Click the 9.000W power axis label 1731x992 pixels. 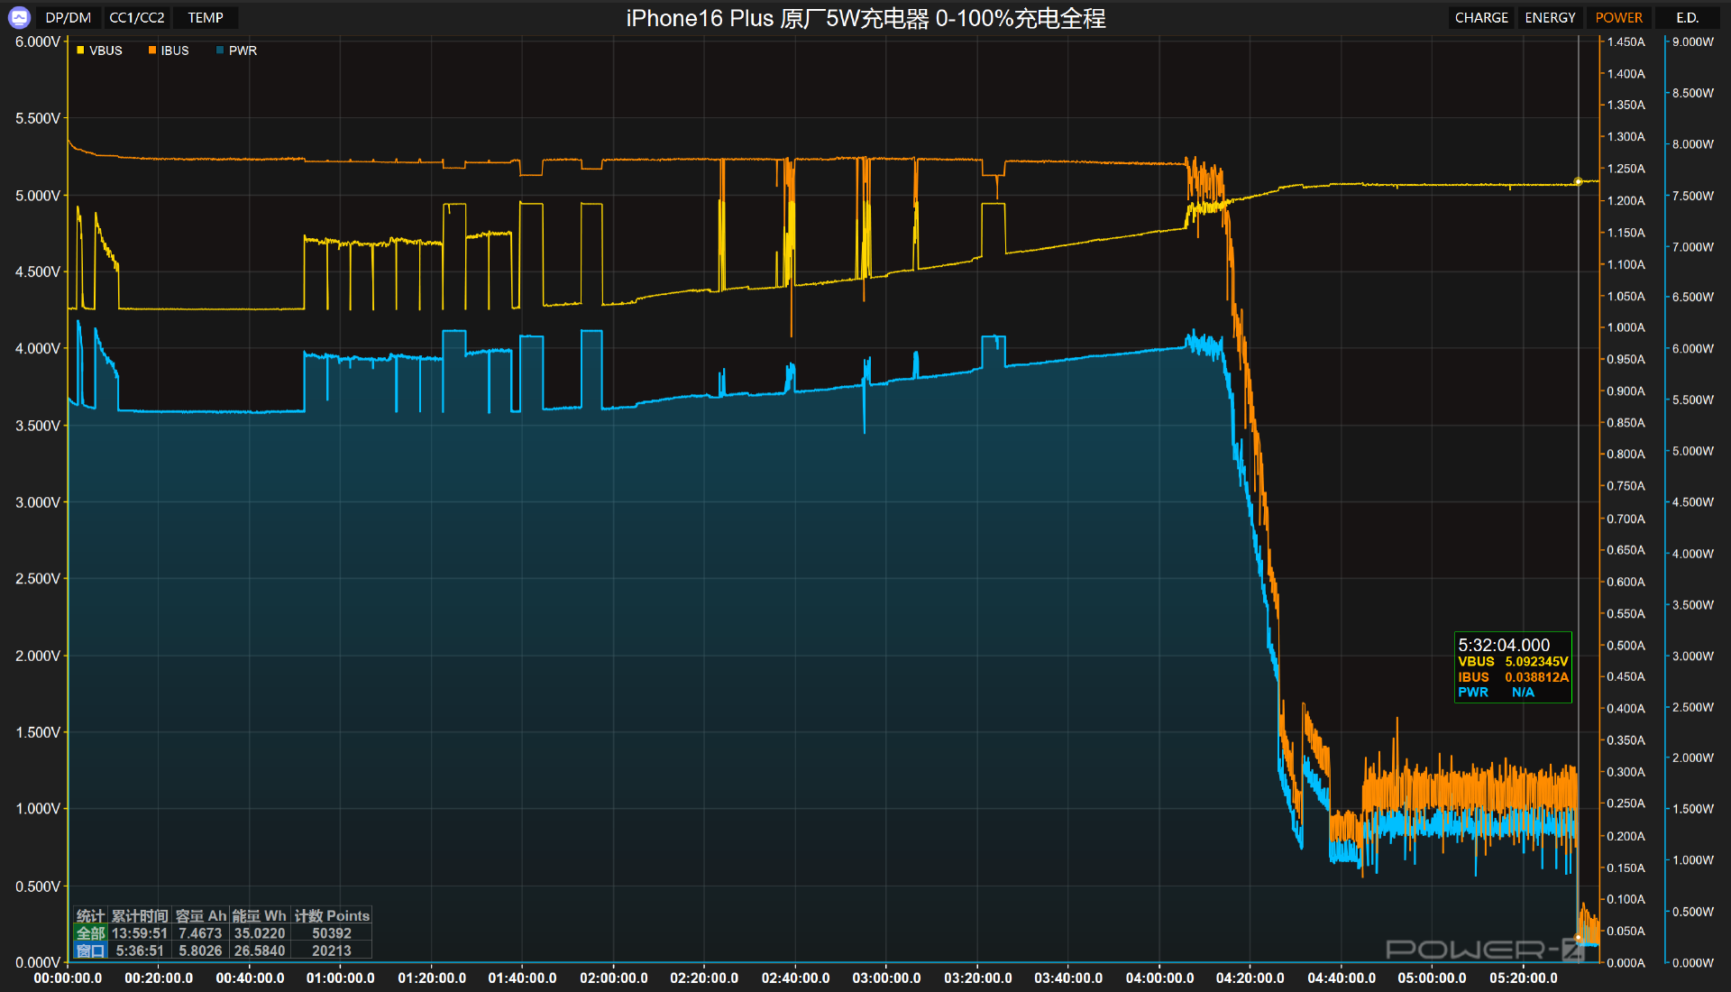tap(1693, 42)
